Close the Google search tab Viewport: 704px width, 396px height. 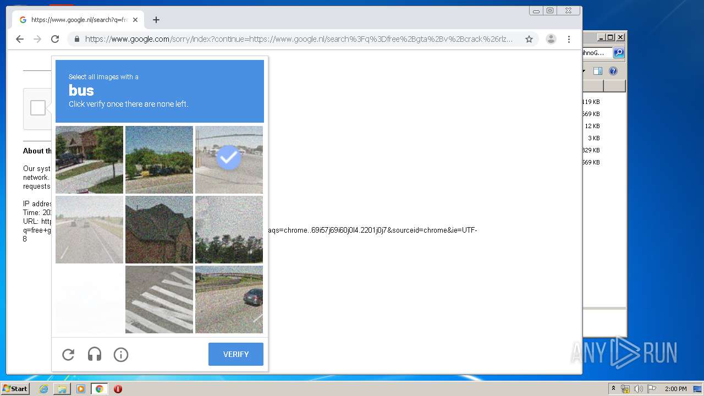coord(135,20)
